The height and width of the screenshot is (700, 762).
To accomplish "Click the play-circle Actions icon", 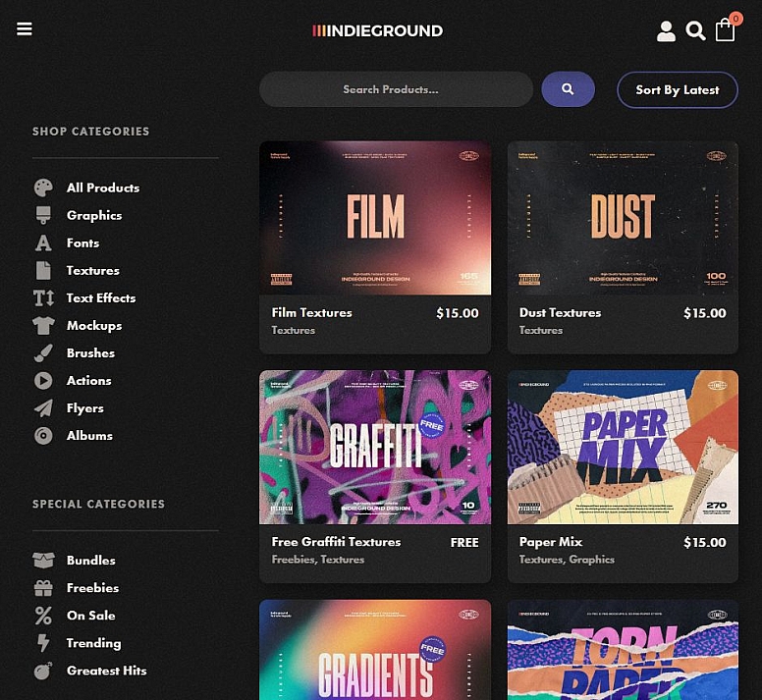I will pos(43,380).
